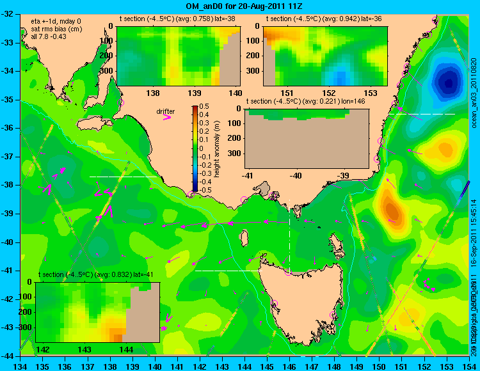This screenshot has width=480, height=371.
Task: Click the title of the lat=-36 section
Action: (324, 19)
